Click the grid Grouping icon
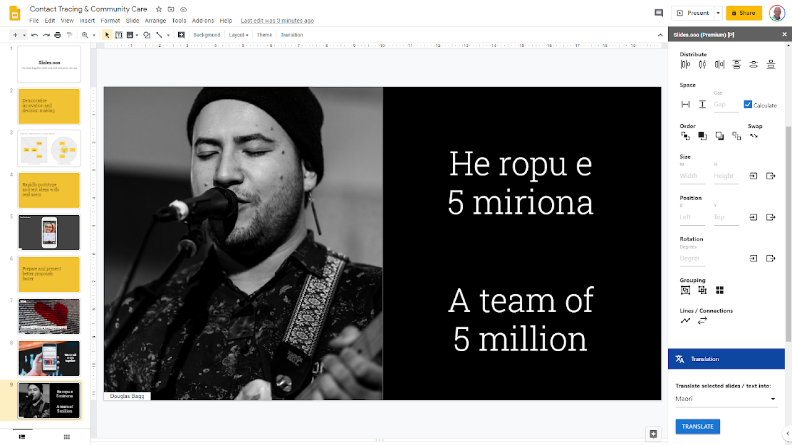Screen dimensions: 792x445 pos(720,290)
